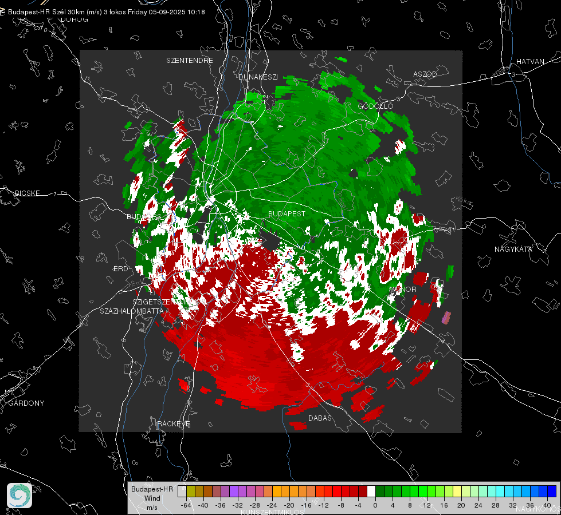Pick the rightmost dark blue legend swatch
561x515 pixels.
pos(552,492)
